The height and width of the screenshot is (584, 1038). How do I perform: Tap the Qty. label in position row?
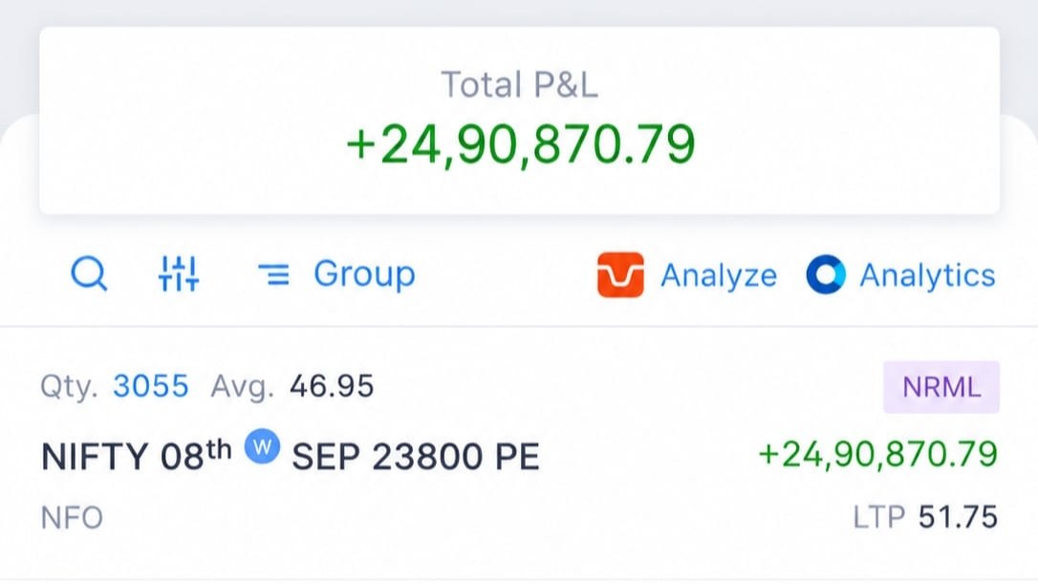[x=69, y=387]
